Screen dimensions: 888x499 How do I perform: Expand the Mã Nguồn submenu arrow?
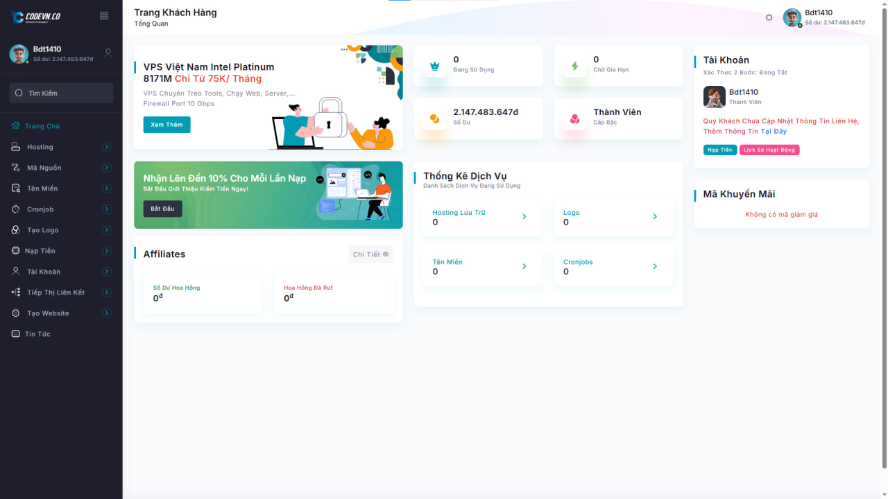(106, 168)
